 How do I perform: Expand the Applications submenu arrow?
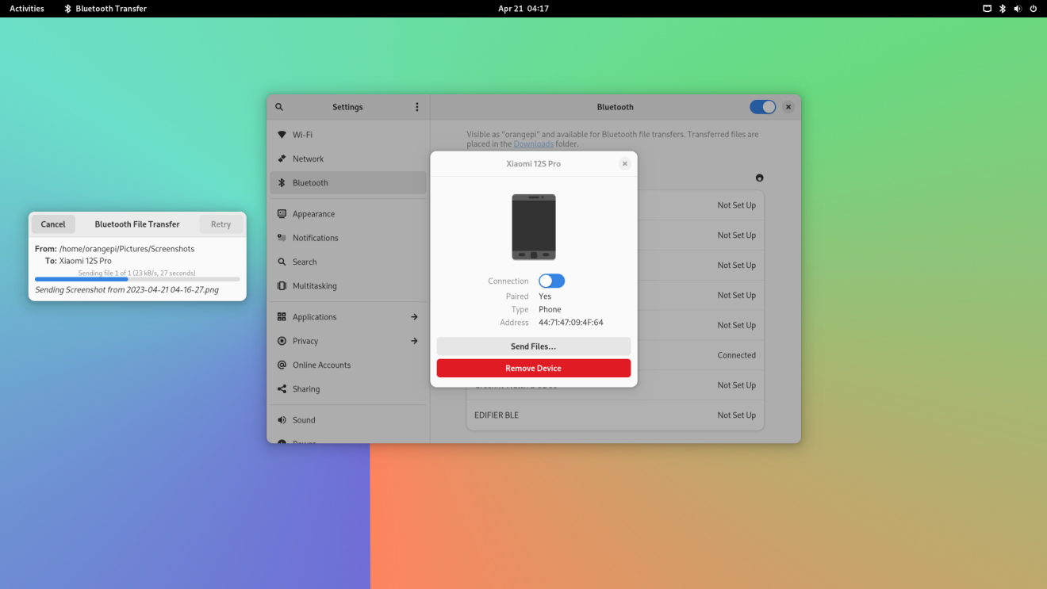click(x=414, y=317)
